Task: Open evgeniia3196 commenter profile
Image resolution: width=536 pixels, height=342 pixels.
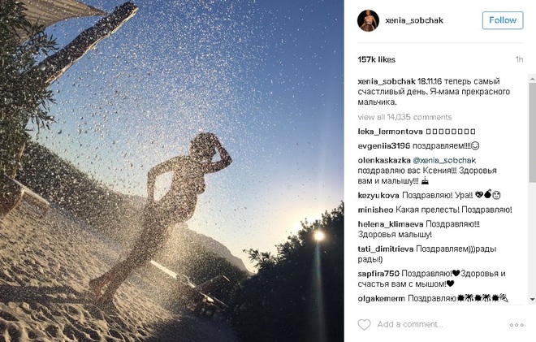Action: click(383, 145)
